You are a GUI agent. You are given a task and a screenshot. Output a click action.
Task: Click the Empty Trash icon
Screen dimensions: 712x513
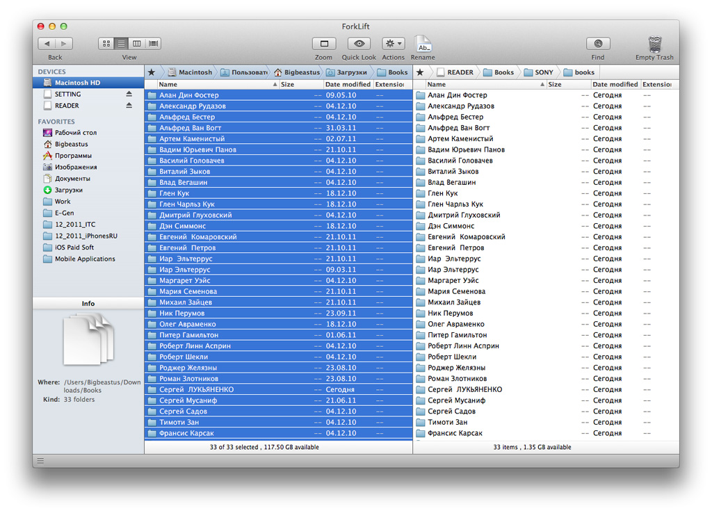[x=654, y=44]
